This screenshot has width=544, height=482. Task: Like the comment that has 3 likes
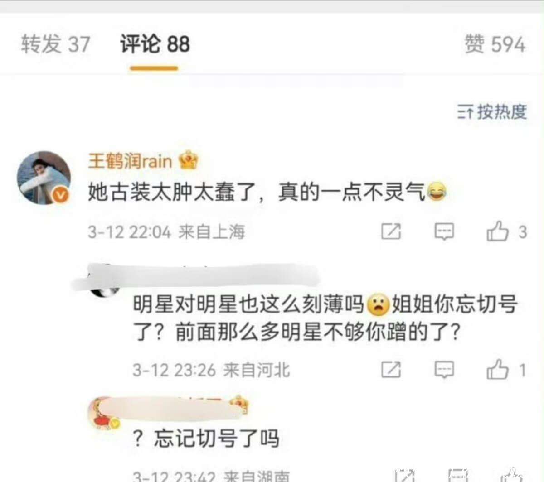pos(506,231)
